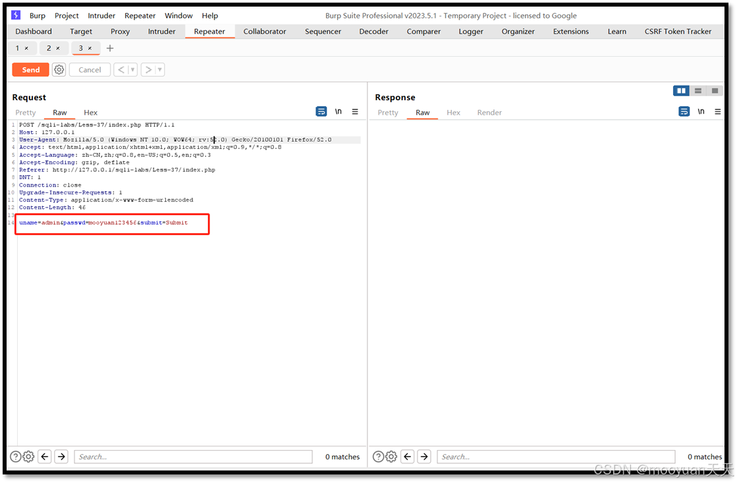Switch to Sequencer tab
The image size is (737, 483).
pyautogui.click(x=323, y=32)
